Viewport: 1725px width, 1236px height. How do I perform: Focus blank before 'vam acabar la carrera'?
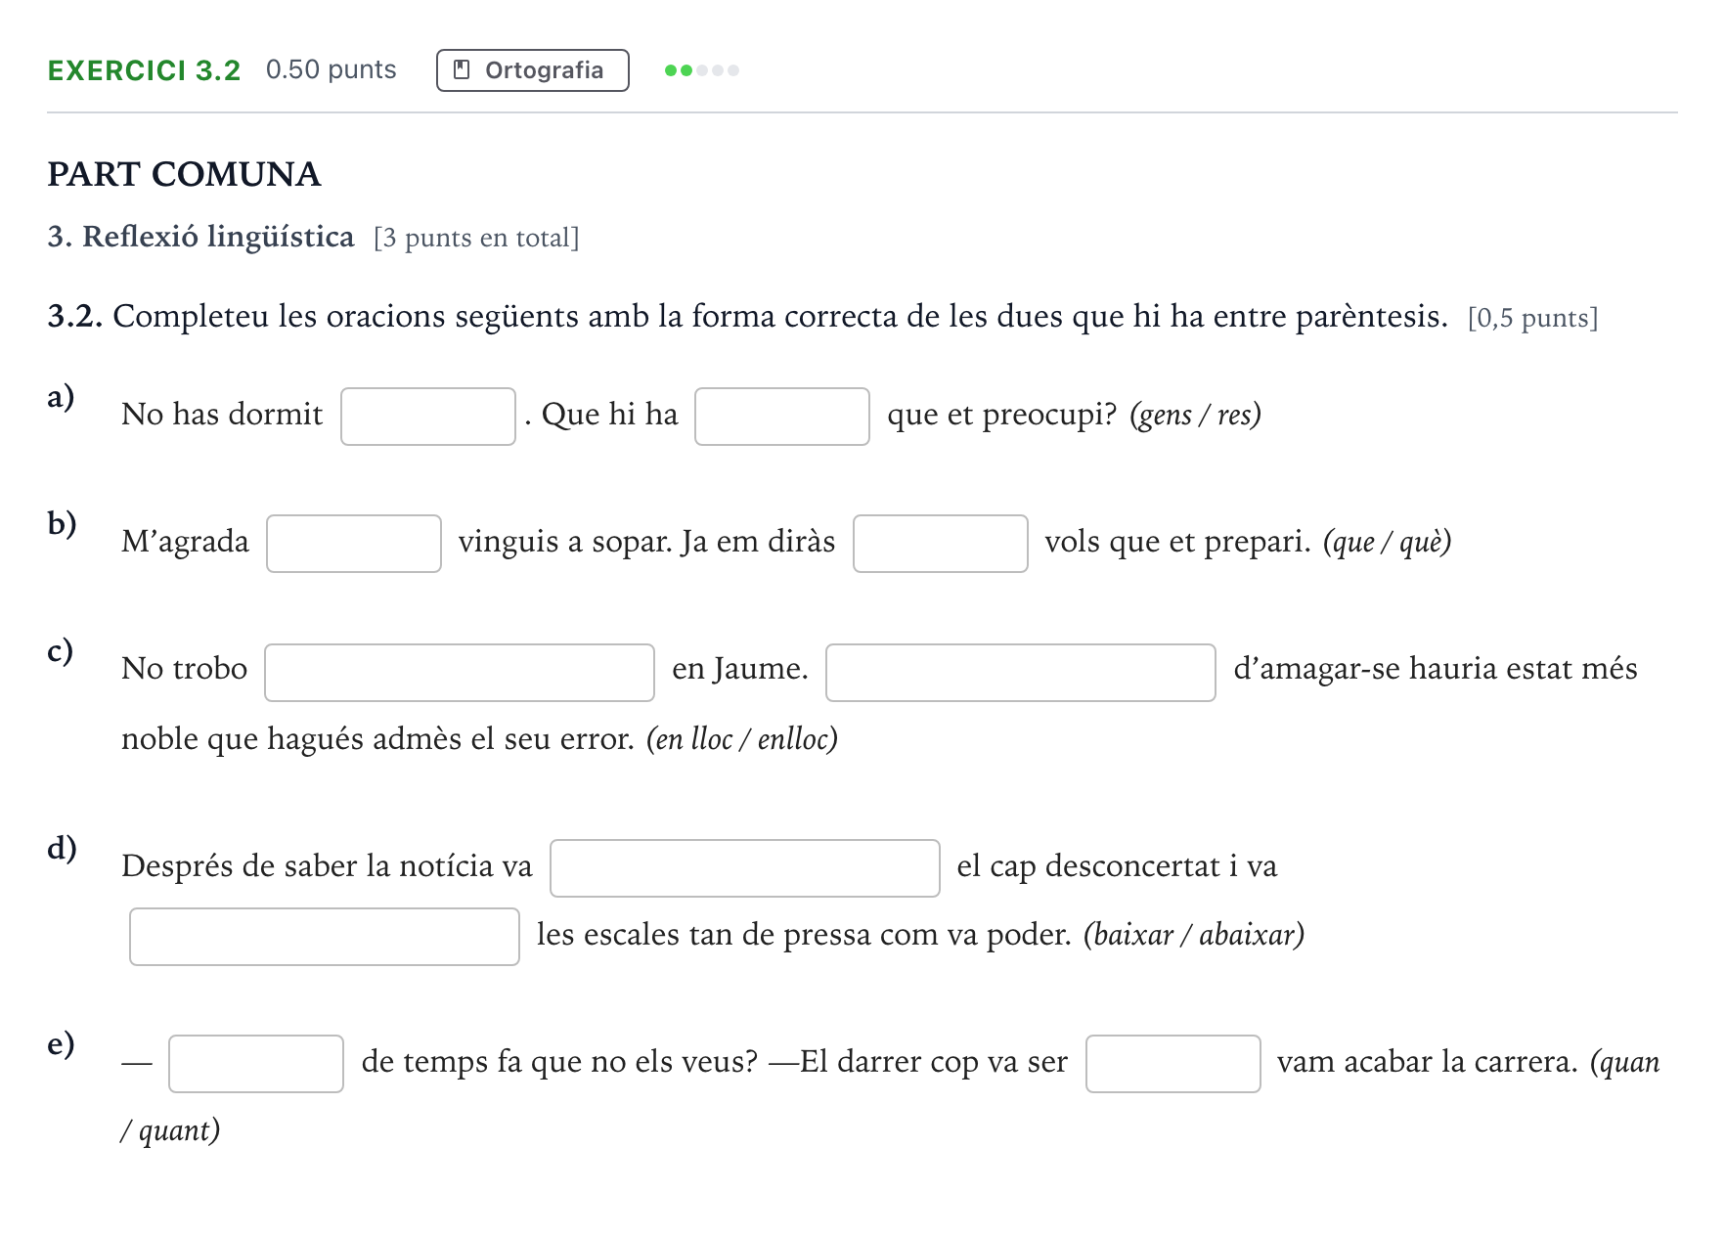click(1173, 1064)
